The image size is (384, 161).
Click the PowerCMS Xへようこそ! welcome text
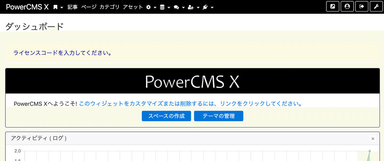(x=46, y=104)
